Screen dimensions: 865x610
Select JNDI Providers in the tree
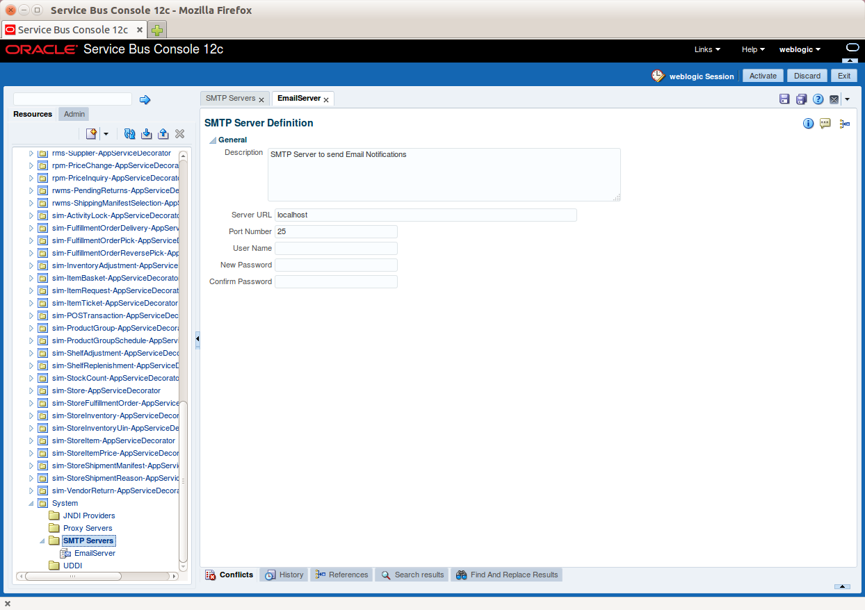(x=89, y=516)
